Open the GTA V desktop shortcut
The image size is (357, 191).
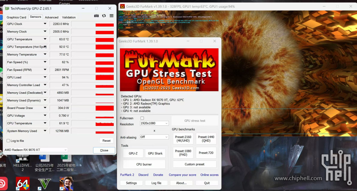[44, 183]
